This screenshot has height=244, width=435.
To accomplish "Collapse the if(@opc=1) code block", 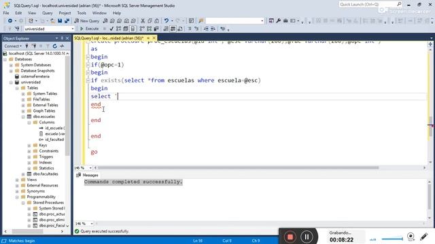I will [x=88, y=65].
